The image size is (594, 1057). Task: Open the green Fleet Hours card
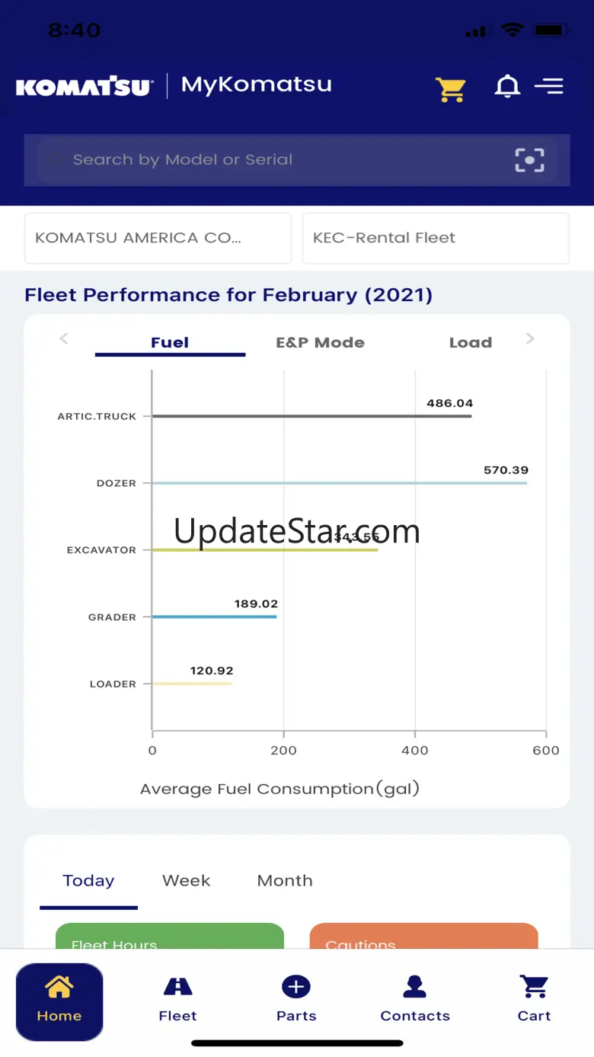coord(169,937)
